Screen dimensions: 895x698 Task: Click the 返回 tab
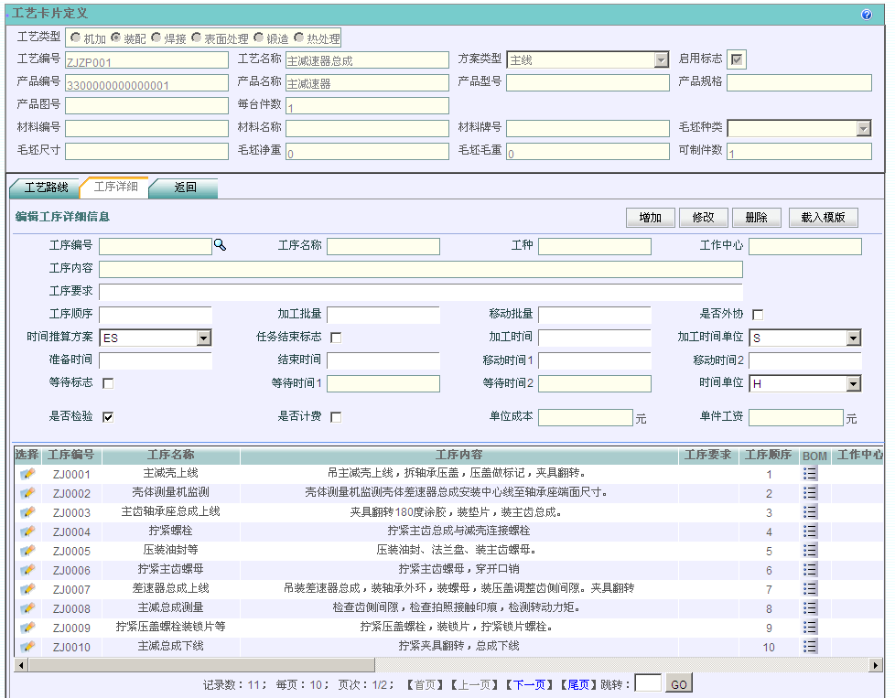pos(185,188)
